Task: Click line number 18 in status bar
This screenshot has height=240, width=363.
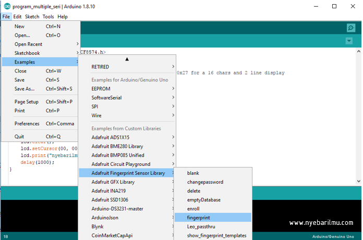Action: click(6, 236)
